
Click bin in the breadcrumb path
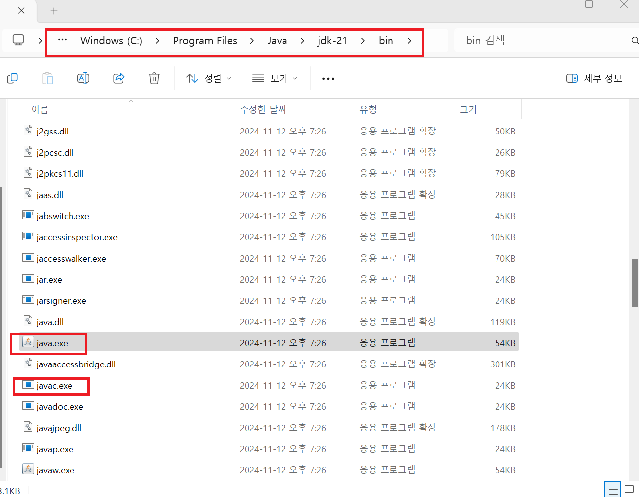386,40
